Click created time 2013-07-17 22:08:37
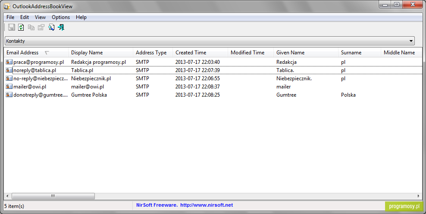The height and width of the screenshot is (214, 426). click(x=197, y=86)
